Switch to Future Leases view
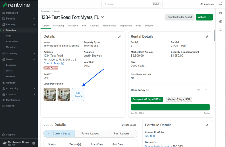This screenshot has height=147, width=226. click(90, 134)
